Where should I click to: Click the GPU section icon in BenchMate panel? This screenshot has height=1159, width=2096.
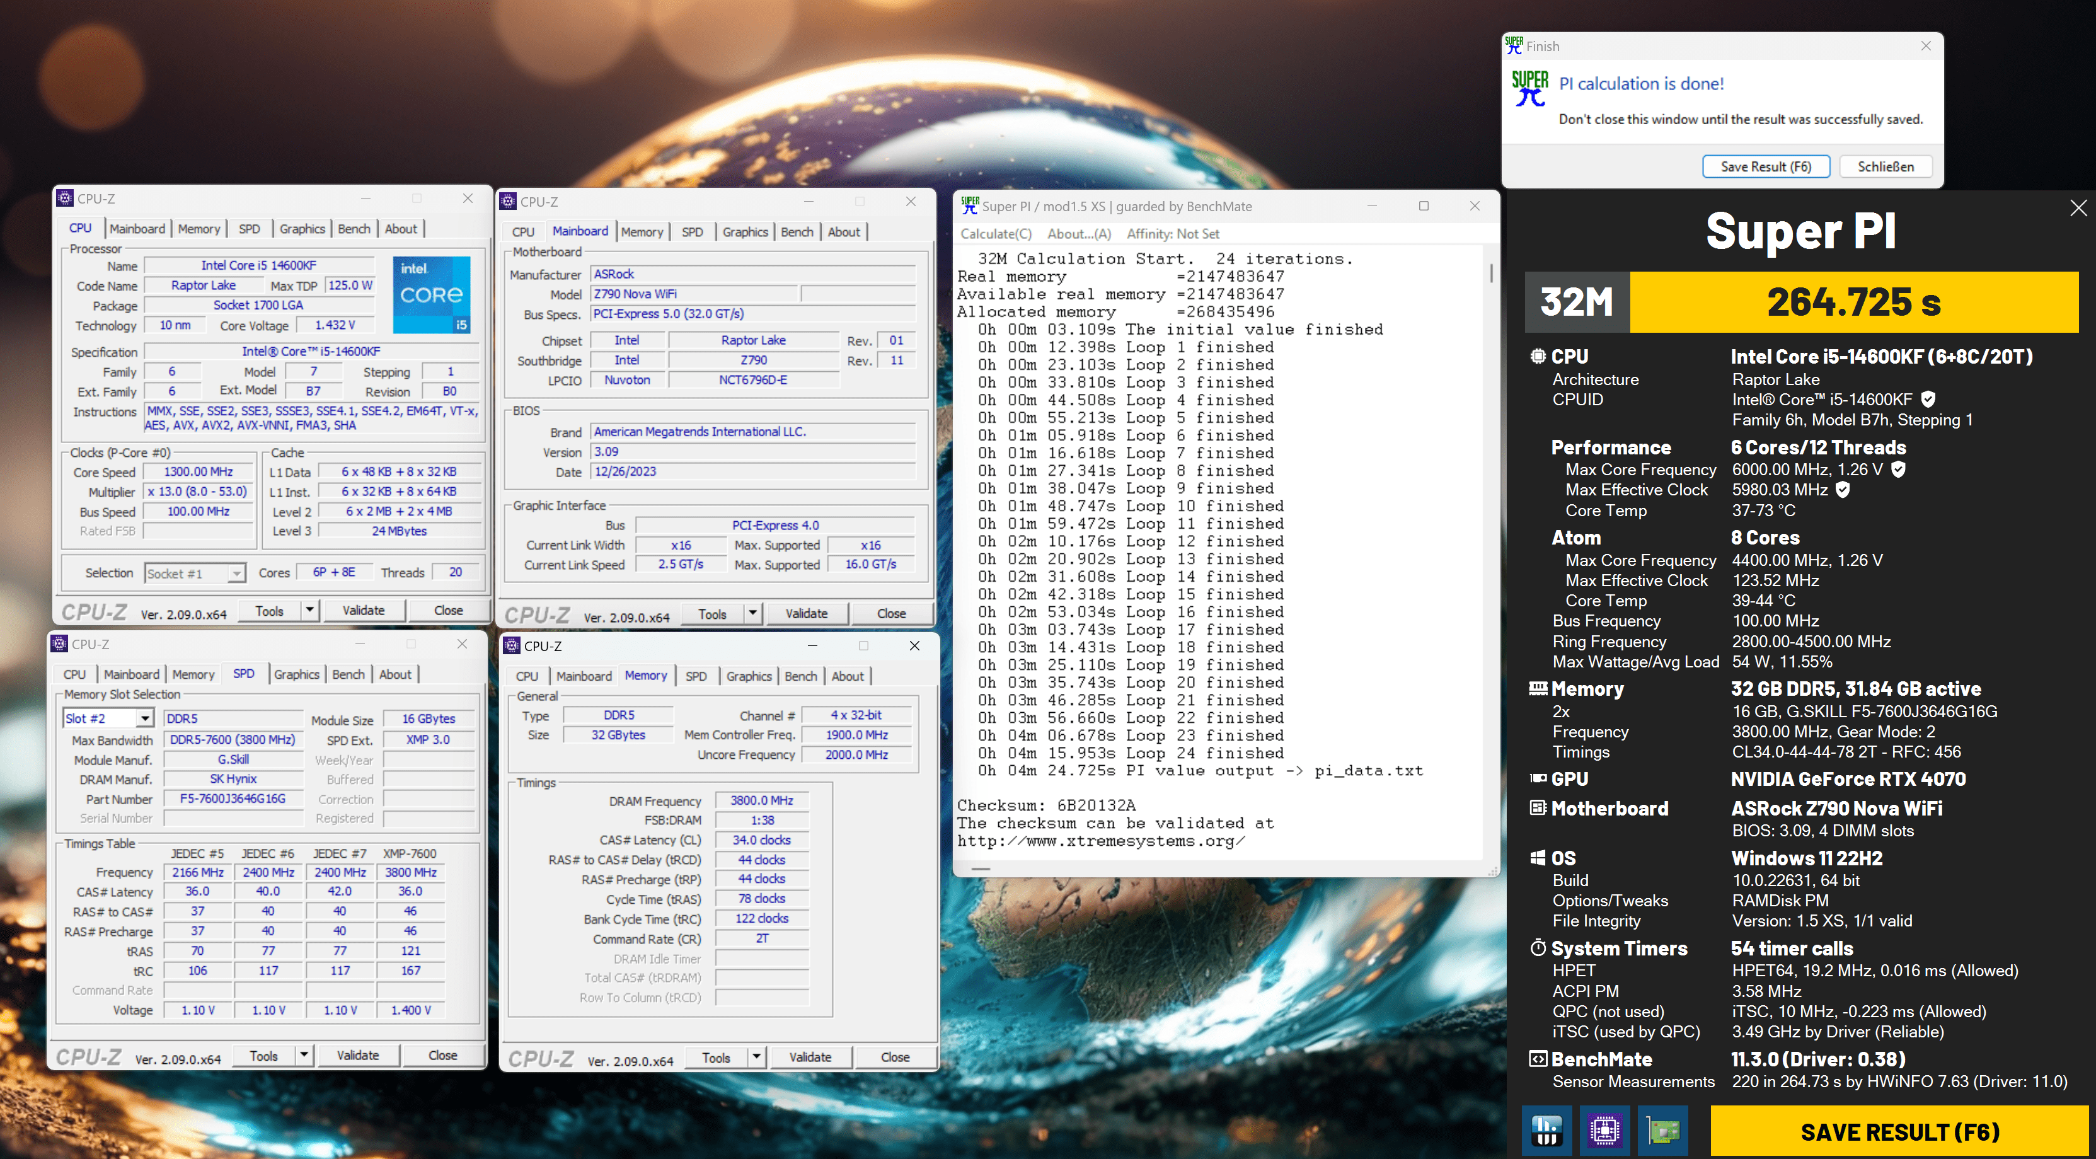(x=1537, y=778)
